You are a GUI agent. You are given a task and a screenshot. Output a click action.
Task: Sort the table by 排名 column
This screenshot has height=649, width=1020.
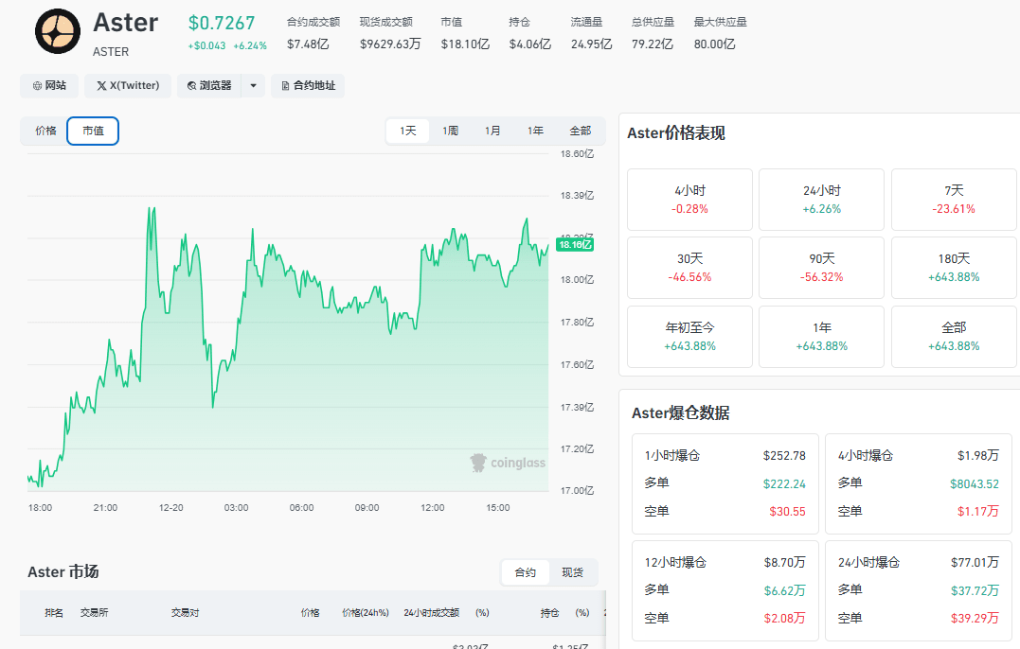pyautogui.click(x=54, y=613)
